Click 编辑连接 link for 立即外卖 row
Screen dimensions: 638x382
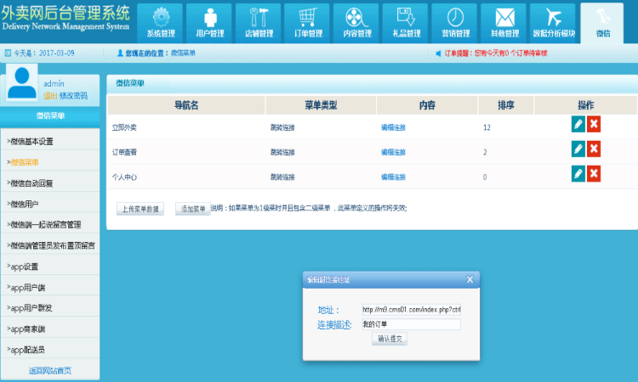393,127
